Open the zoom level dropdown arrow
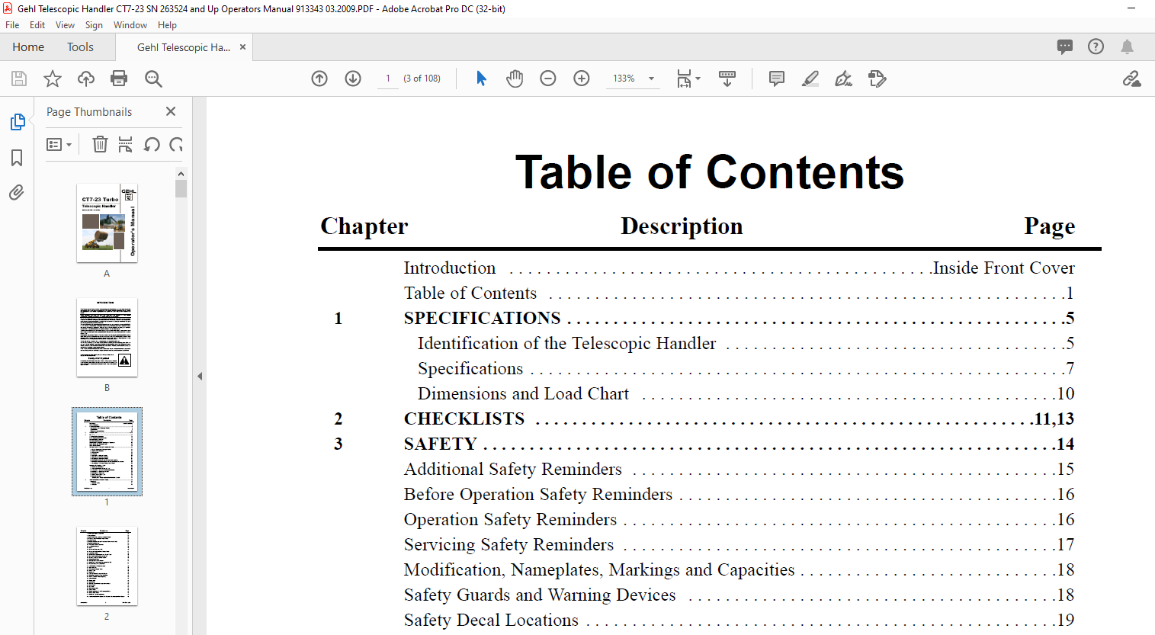Screen dimensions: 1155x635 (x=651, y=79)
